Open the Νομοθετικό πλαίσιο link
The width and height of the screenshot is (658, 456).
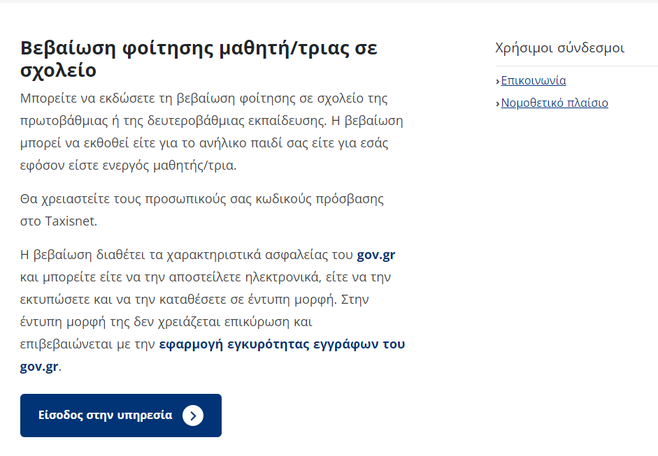click(555, 103)
